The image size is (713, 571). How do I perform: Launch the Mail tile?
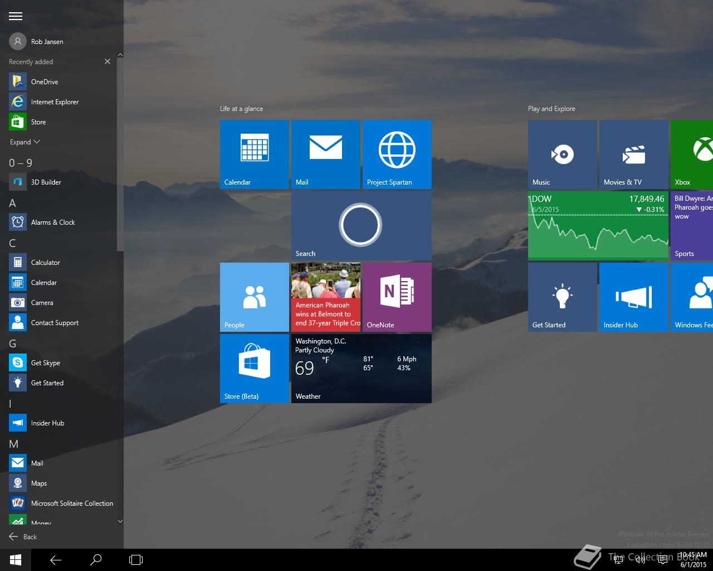325,154
